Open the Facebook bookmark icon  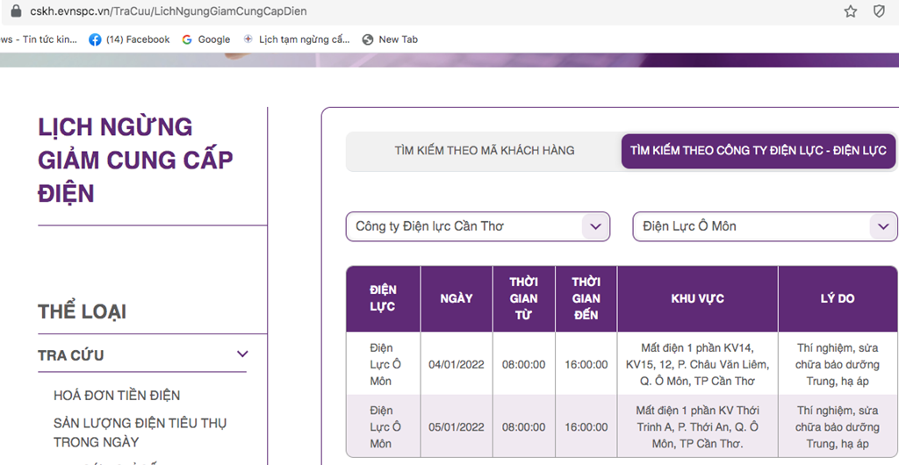[x=96, y=39]
